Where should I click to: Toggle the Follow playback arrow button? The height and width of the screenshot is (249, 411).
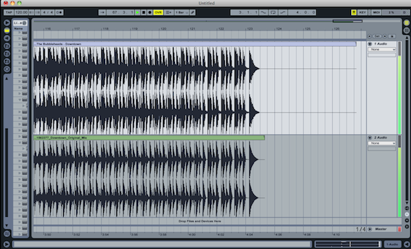(102, 12)
